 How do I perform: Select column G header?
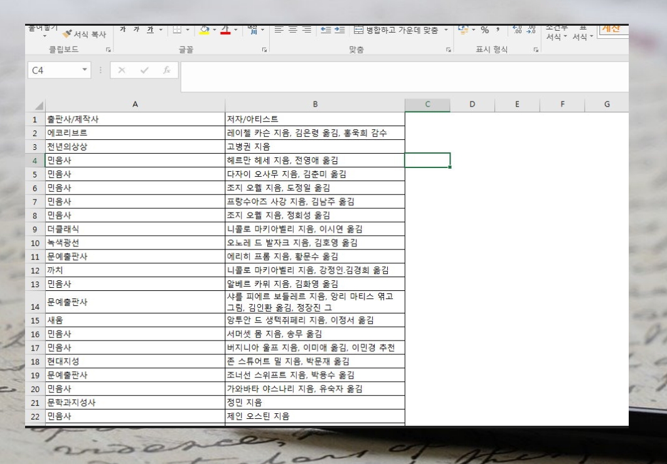607,105
